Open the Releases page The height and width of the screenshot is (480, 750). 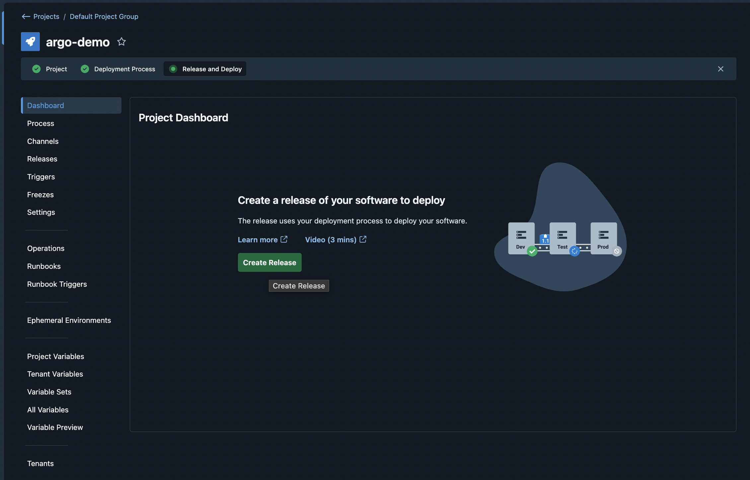(x=42, y=159)
